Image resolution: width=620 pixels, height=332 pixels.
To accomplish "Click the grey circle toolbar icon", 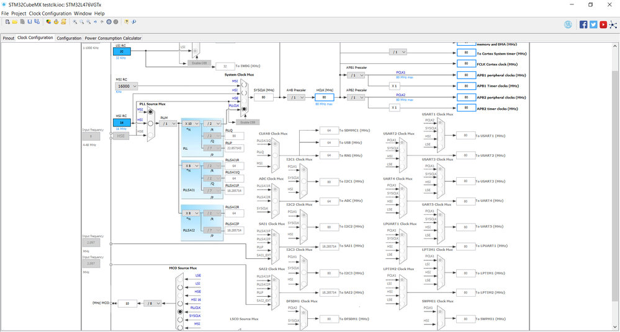I will pos(116,22).
